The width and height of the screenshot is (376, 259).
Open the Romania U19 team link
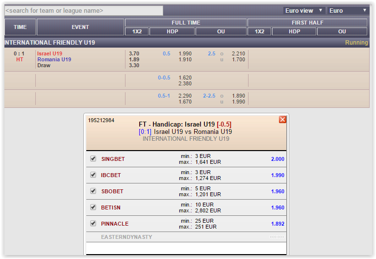click(54, 59)
